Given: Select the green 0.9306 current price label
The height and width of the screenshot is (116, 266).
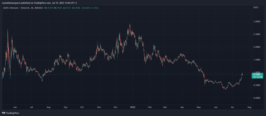Looking at the screenshot, I should coord(257,74).
